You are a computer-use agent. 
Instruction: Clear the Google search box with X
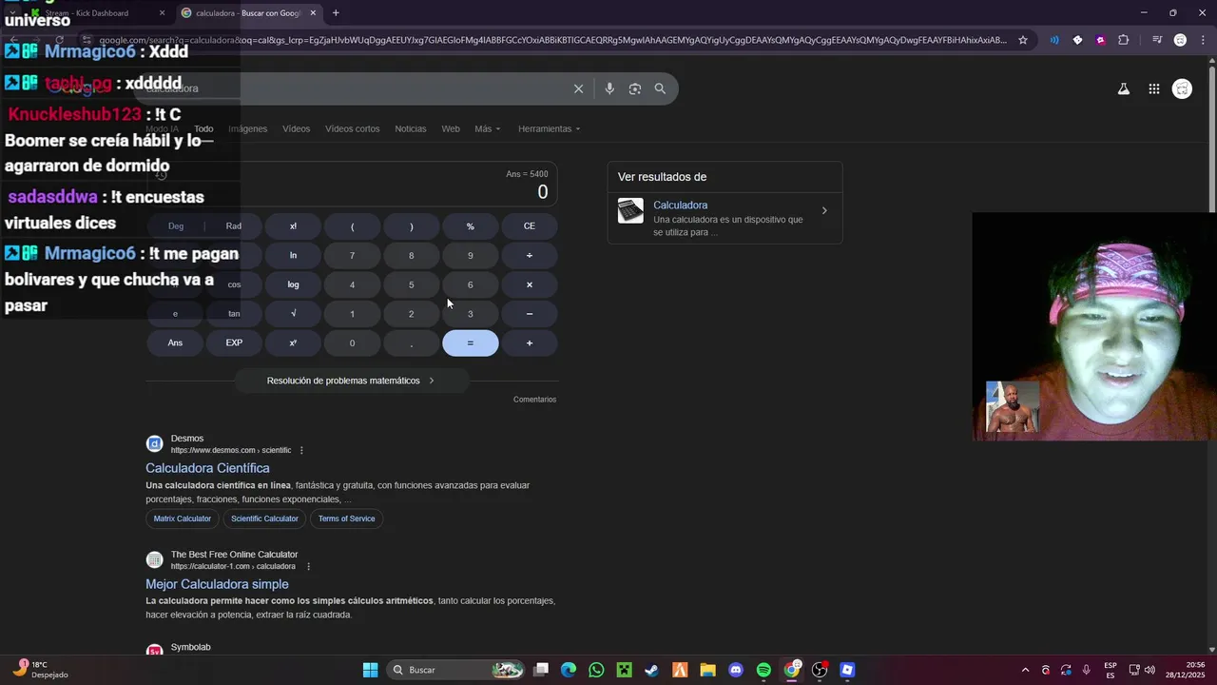tap(578, 88)
